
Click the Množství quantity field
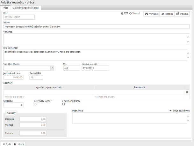click(x=13, y=105)
